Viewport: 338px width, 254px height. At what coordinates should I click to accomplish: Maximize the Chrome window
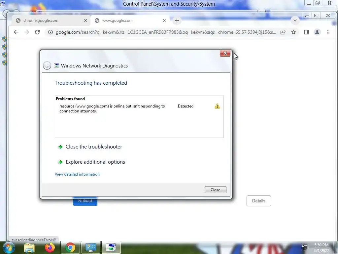[x=316, y=16]
